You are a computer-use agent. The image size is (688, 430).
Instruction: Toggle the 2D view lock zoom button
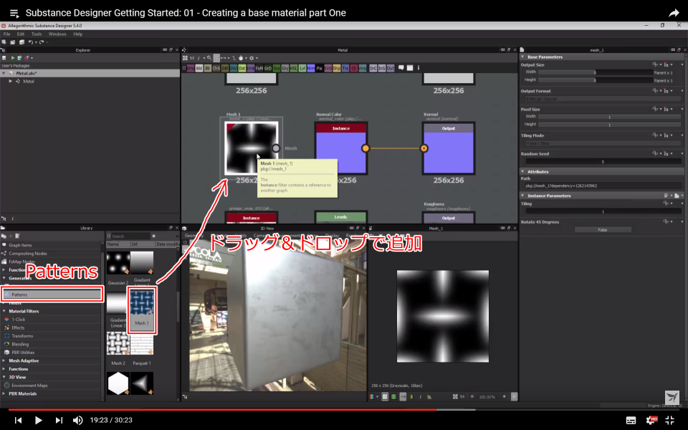514,396
